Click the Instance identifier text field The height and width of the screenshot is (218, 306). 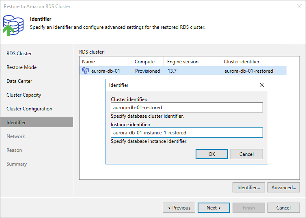pos(187,133)
